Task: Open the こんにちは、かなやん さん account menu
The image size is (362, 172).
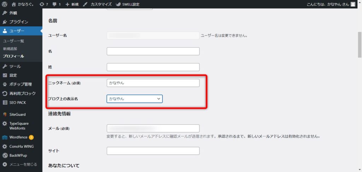Action: pyautogui.click(x=329, y=4)
